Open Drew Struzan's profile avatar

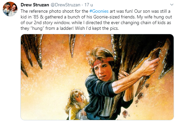(x=10, y=9)
